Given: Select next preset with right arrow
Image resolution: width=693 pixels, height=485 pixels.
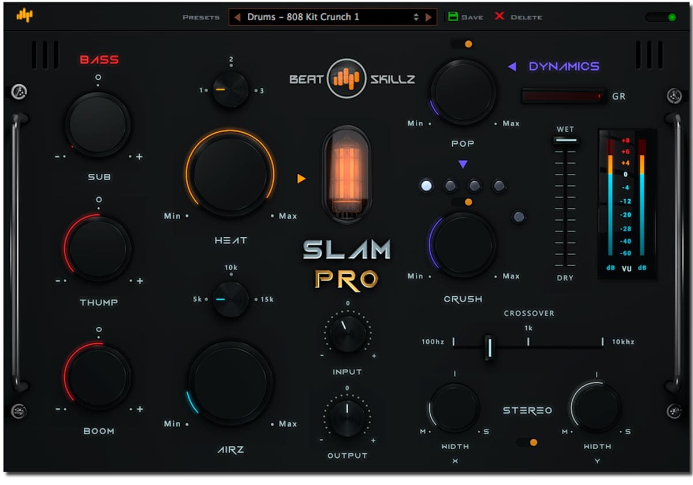Looking at the screenshot, I should tap(429, 17).
